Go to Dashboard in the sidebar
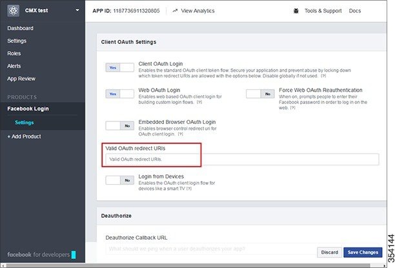 click(x=20, y=28)
